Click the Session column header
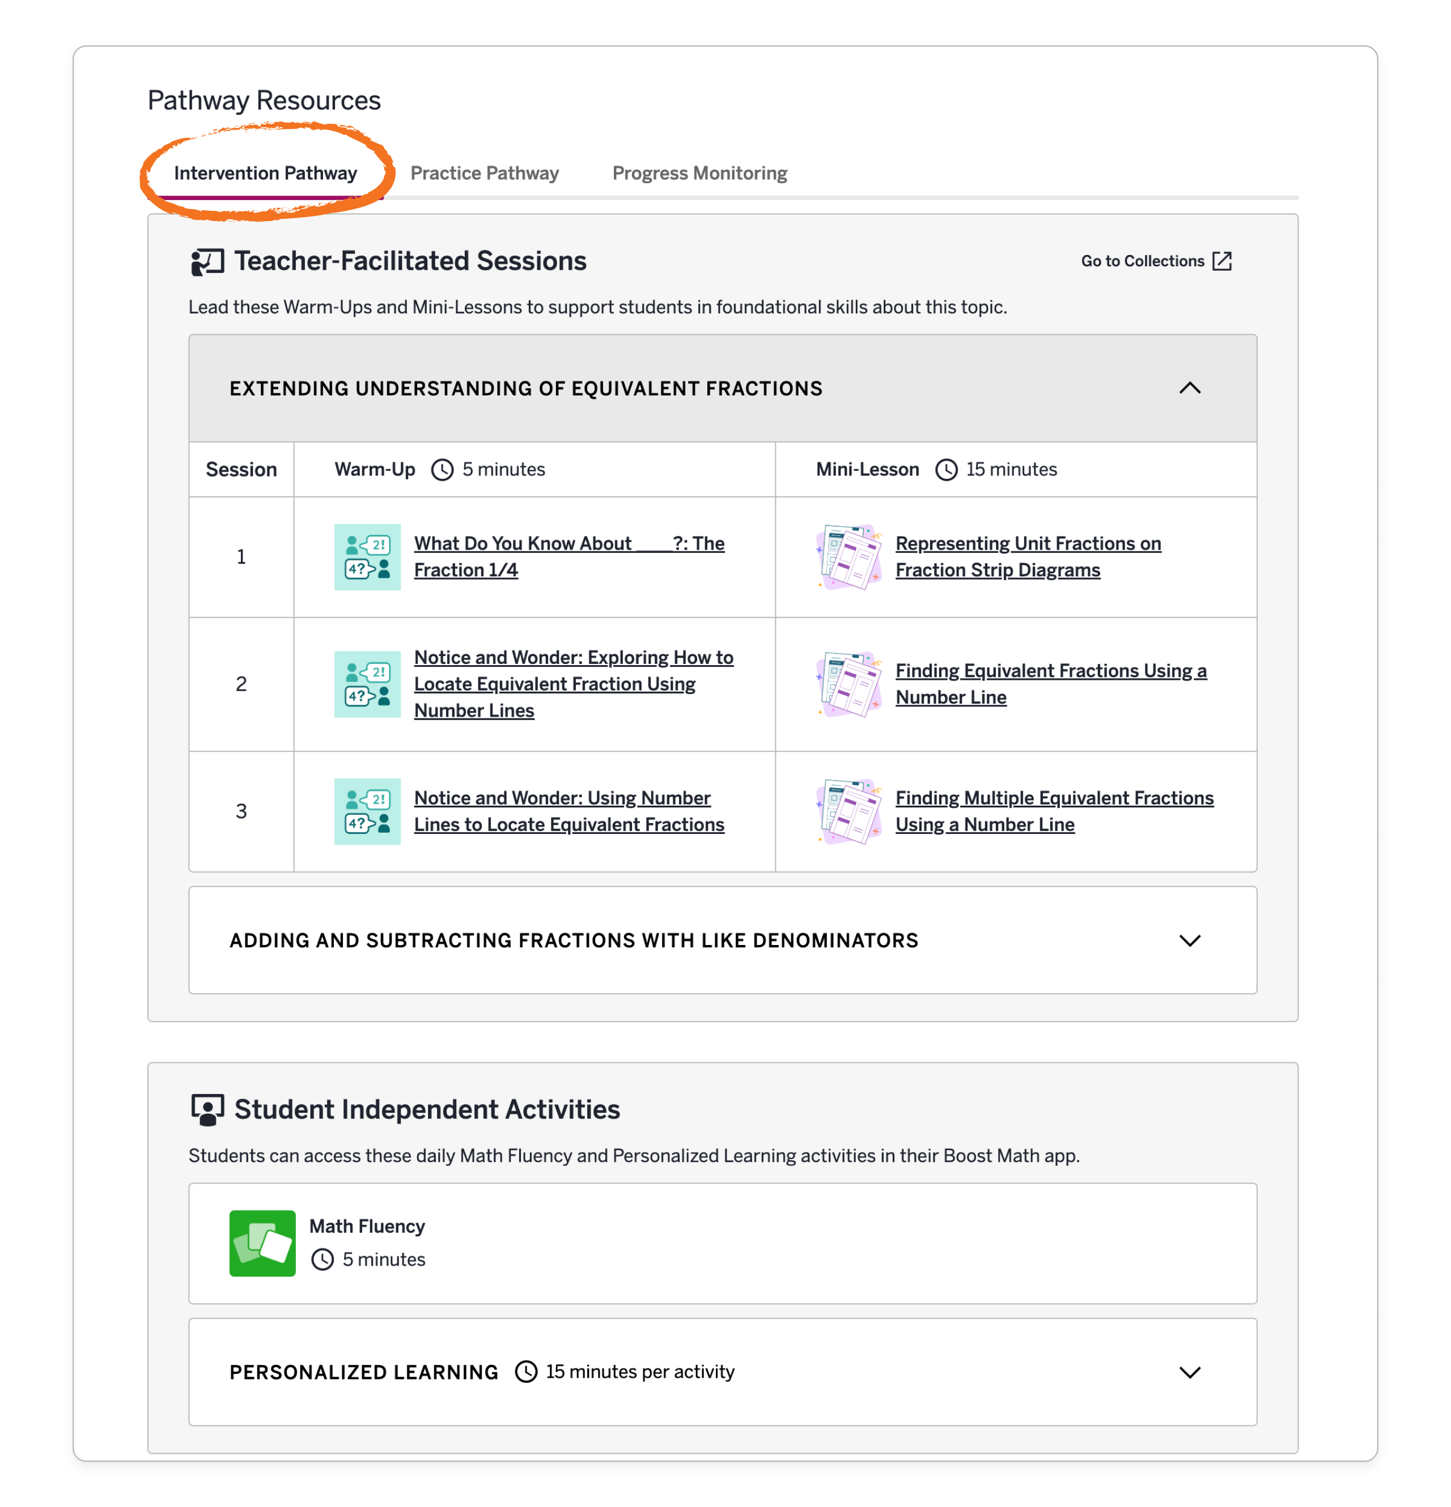 click(x=241, y=470)
